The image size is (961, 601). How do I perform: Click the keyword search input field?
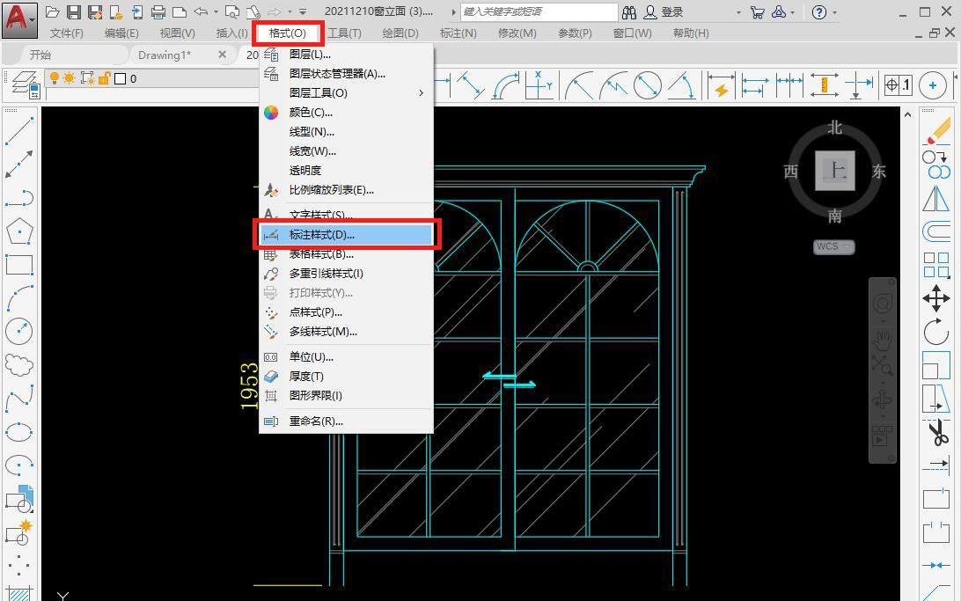click(x=539, y=11)
